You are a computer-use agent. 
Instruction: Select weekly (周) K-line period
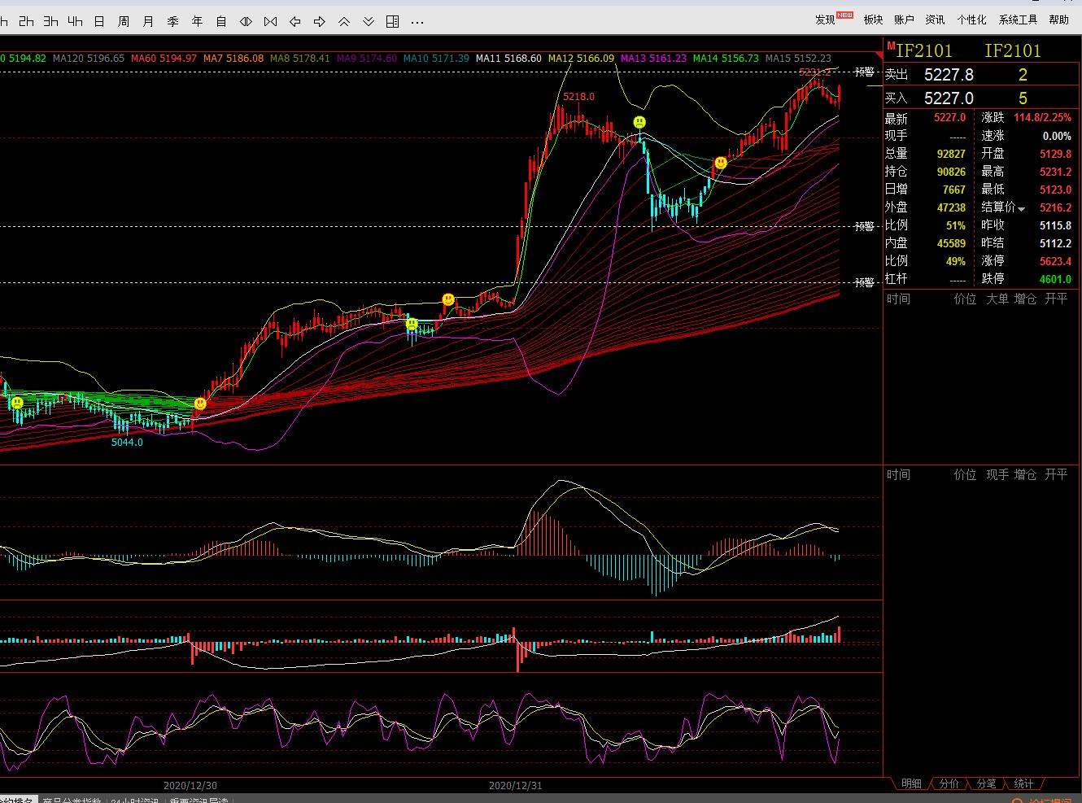coord(124,21)
